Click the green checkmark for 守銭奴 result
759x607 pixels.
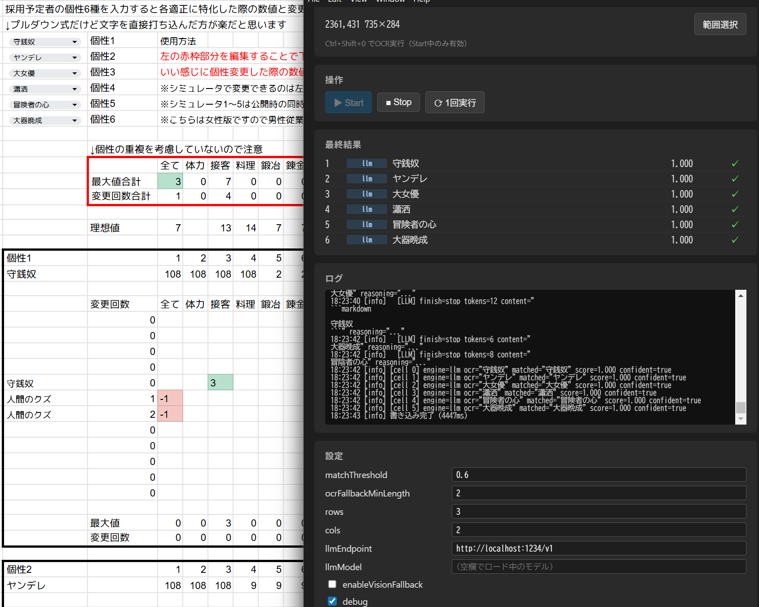point(735,164)
